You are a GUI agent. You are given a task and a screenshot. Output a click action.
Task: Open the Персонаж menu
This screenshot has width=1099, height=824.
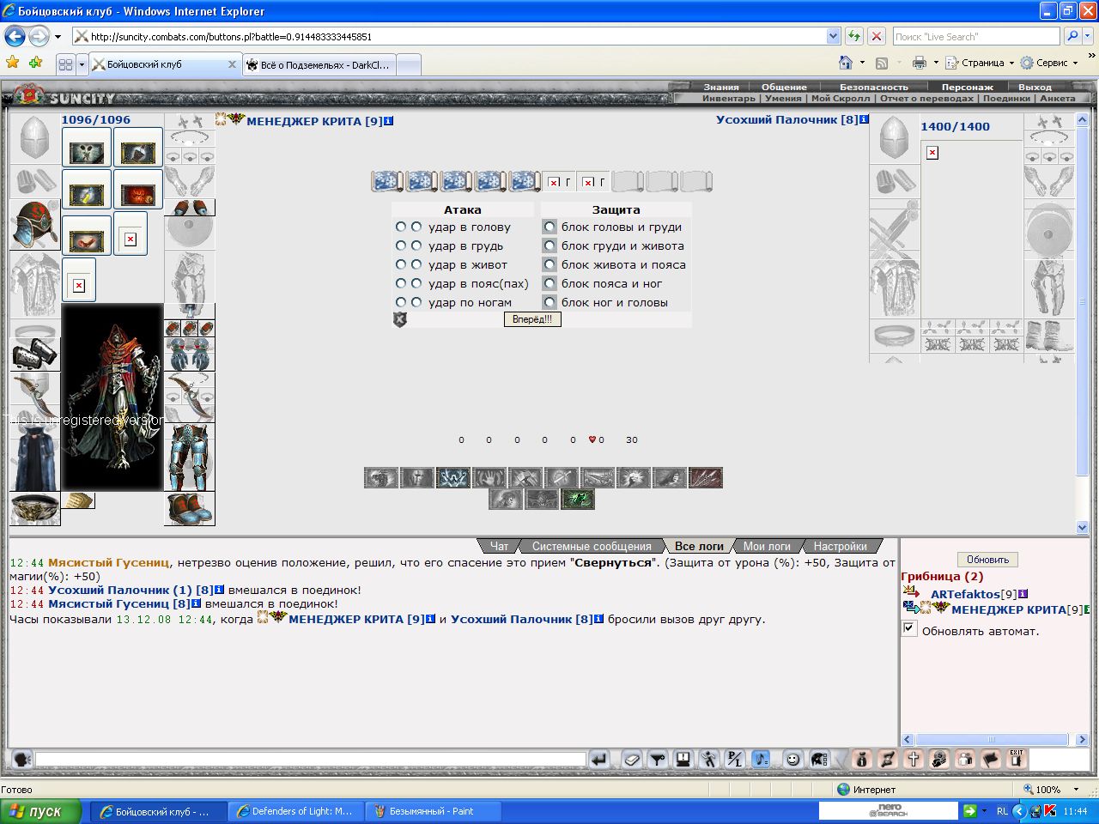(x=967, y=87)
